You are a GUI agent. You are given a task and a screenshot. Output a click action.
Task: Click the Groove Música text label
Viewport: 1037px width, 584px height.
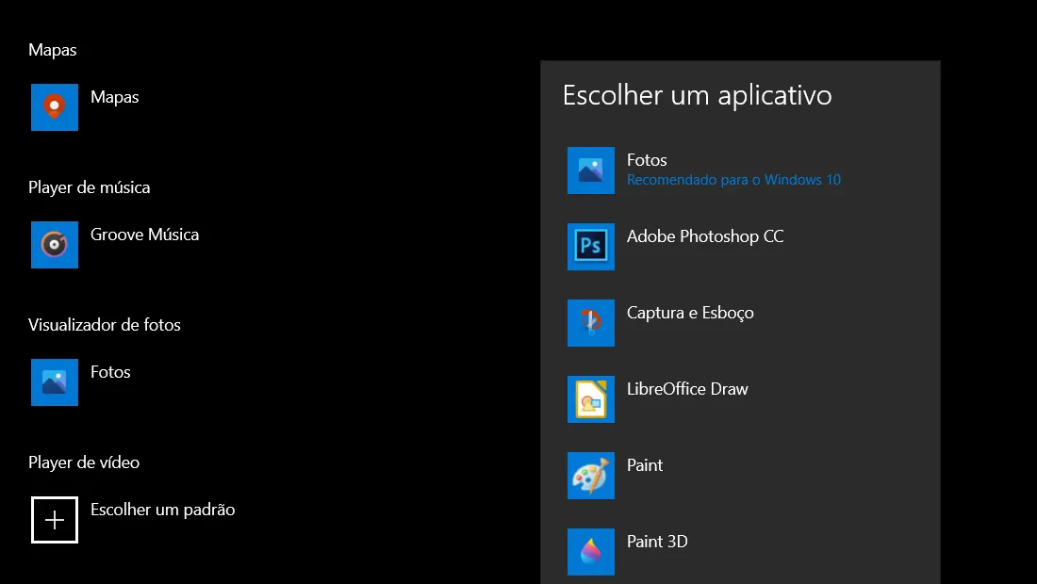pos(145,235)
